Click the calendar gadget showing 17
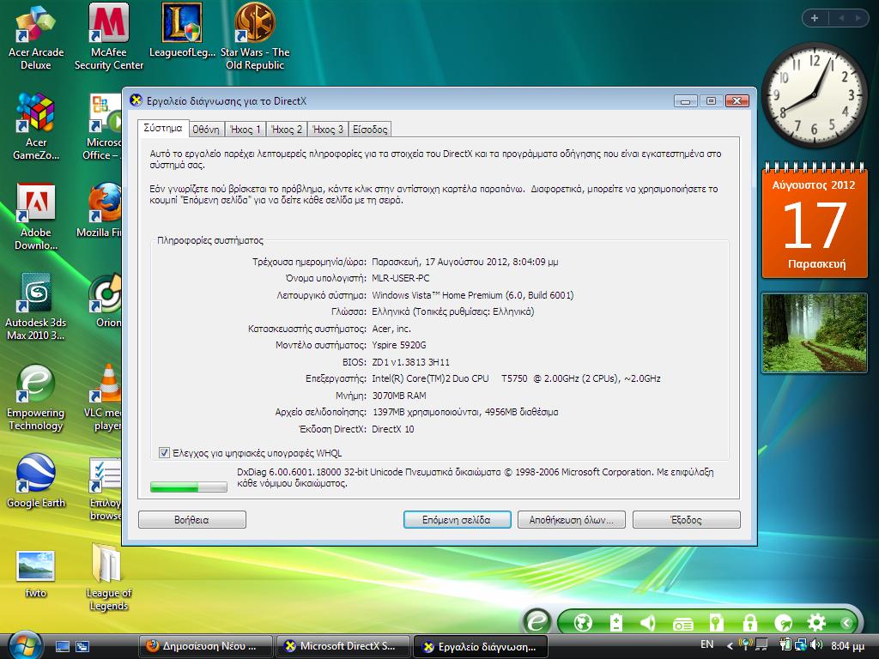 (x=815, y=222)
